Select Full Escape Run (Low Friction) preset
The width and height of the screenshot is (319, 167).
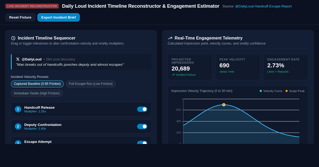[x=91, y=84]
